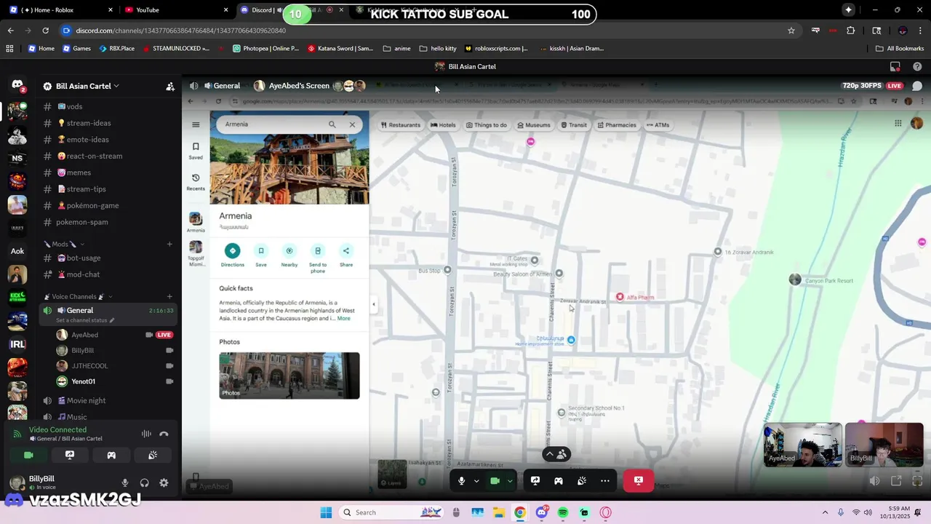The height and width of the screenshot is (524, 931).
Task: Click Send to phone for Armenia
Action: 318,258
